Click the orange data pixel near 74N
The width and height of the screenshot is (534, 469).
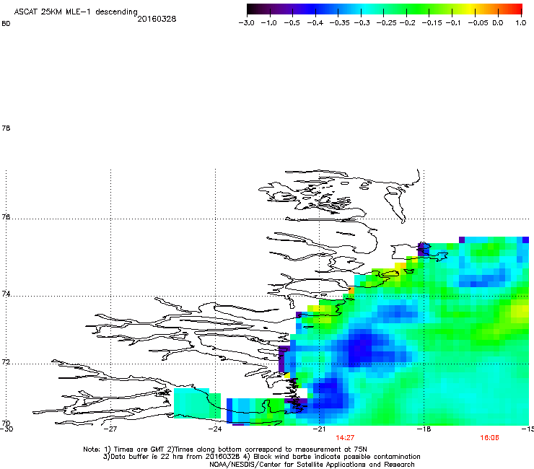[x=351, y=291]
